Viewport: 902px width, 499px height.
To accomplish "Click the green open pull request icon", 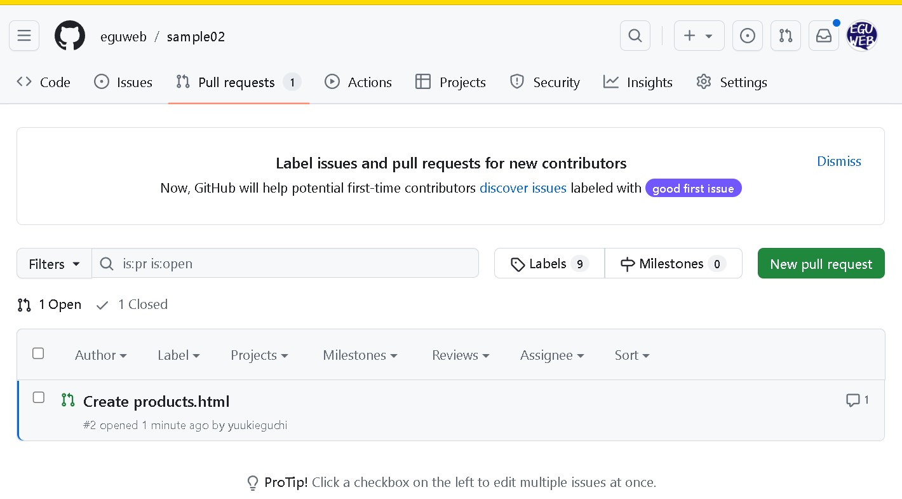I will [67, 400].
